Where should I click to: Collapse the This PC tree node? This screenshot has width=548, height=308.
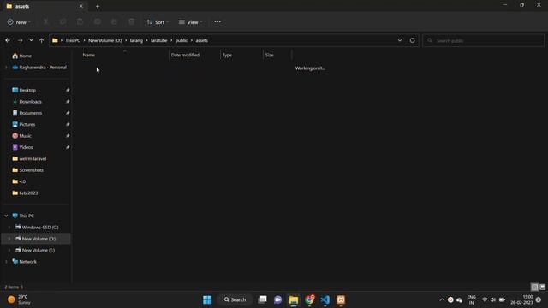6,216
